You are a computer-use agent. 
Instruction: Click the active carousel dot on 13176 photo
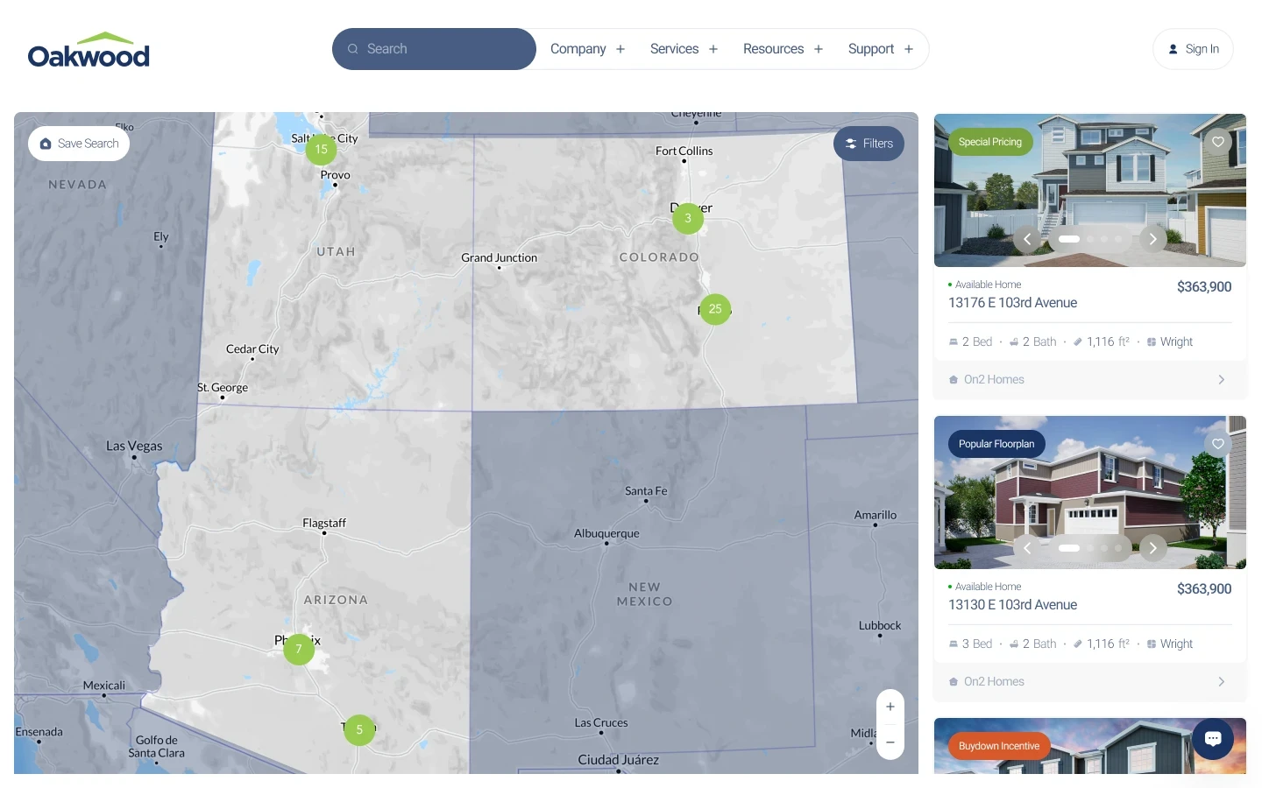(x=1069, y=239)
